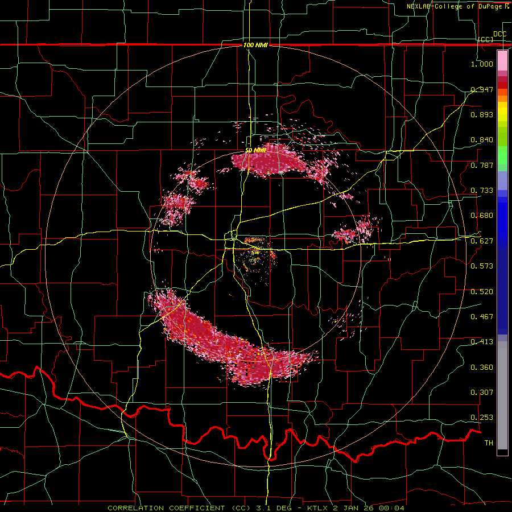Screen dimensions: 512x512
Task: Select the DCC label above the legend
Action: point(499,34)
